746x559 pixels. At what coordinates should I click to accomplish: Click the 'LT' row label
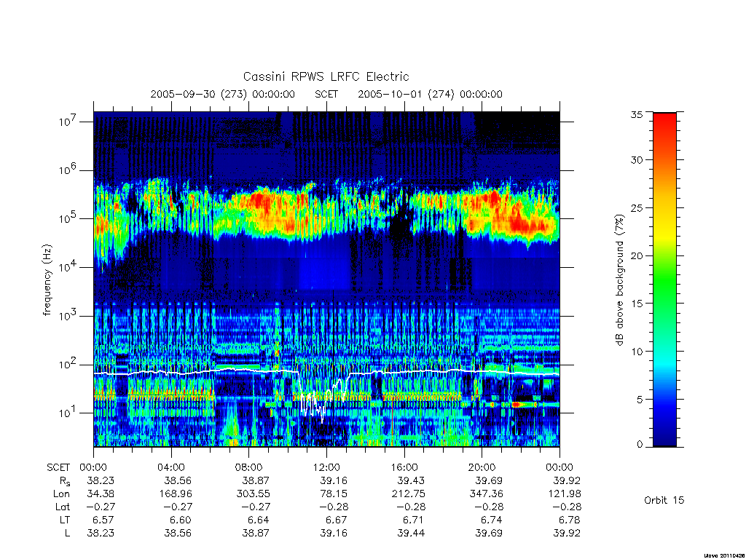click(x=65, y=520)
